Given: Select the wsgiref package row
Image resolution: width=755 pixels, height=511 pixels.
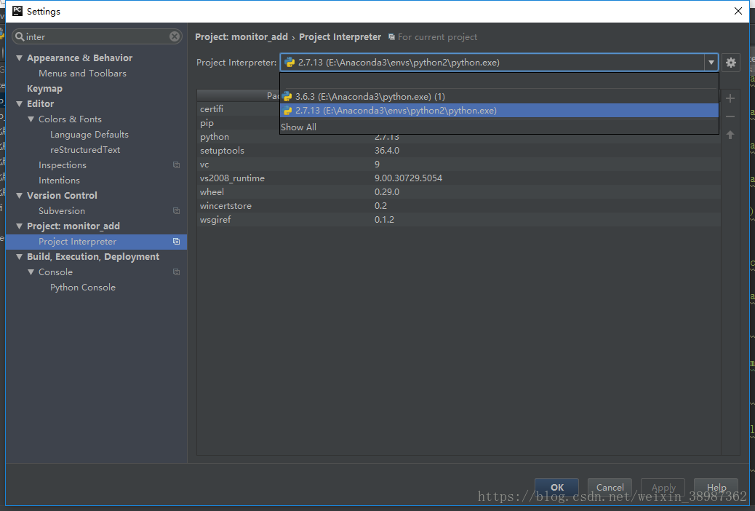Looking at the screenshot, I should [x=458, y=219].
